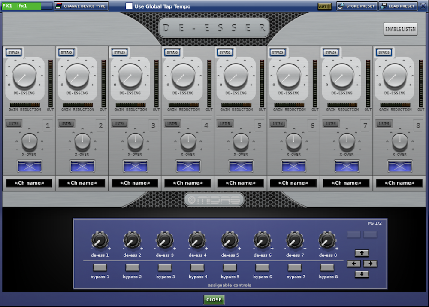Screen dimensions: 429x307
Task: Check the Use Global Tap Tempo box
Action: tap(128, 6)
